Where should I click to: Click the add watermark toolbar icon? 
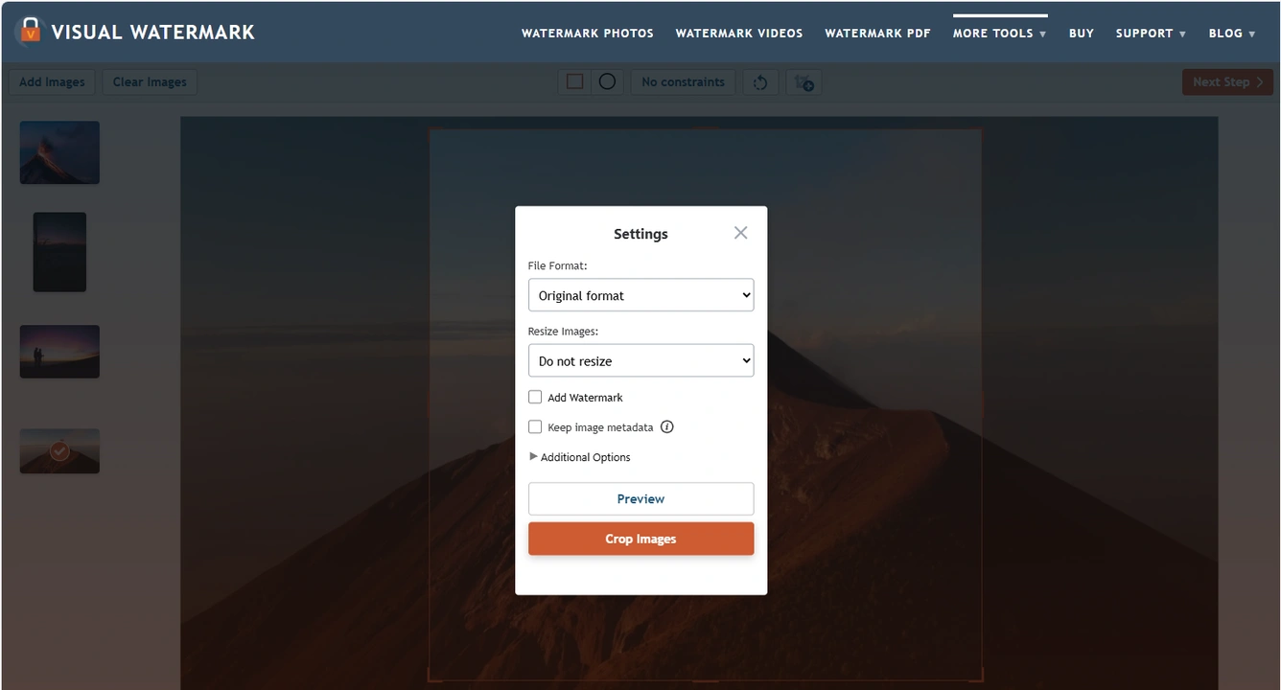(804, 82)
